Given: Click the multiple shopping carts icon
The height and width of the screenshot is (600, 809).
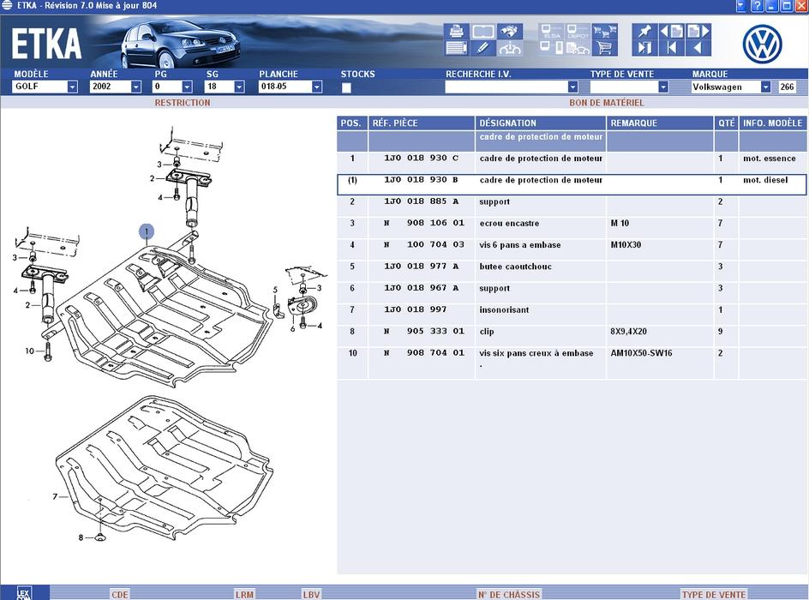Looking at the screenshot, I should (605, 32).
